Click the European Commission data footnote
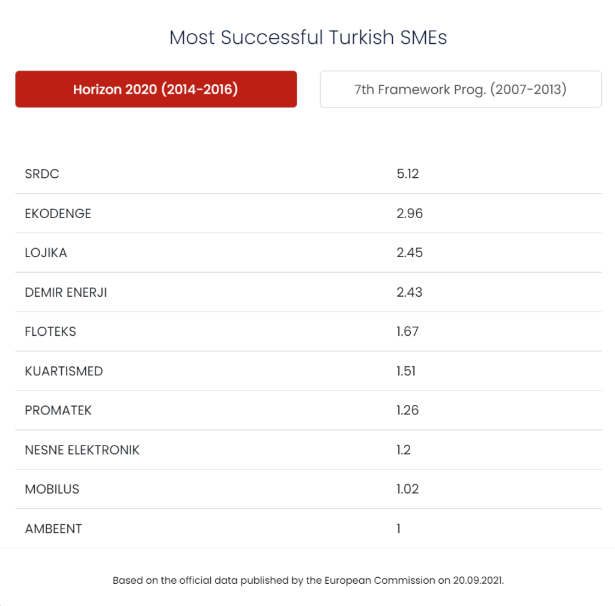Viewport: 615px width, 606px height. pyautogui.click(x=308, y=580)
